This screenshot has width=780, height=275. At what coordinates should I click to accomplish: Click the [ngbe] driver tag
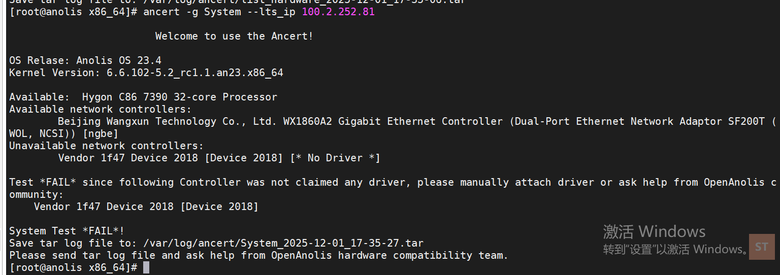[x=101, y=133]
